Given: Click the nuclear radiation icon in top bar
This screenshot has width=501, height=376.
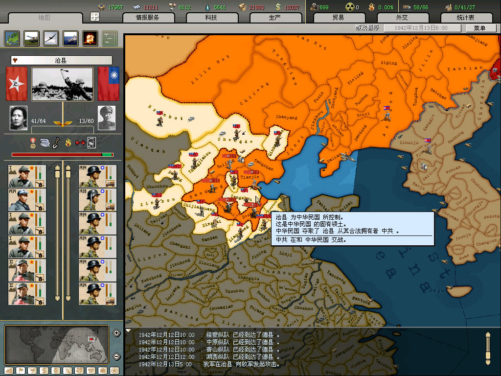Looking at the screenshot, I should click(x=350, y=7).
